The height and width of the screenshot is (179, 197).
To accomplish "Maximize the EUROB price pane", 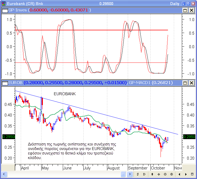I will pos(185,83).
